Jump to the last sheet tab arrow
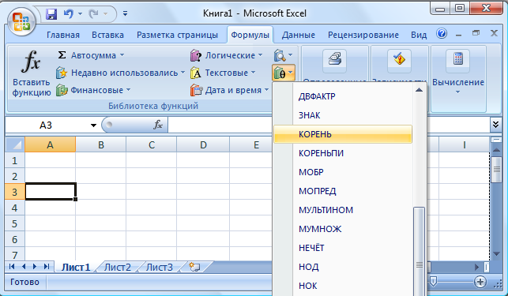The image size is (508, 296). [47, 267]
